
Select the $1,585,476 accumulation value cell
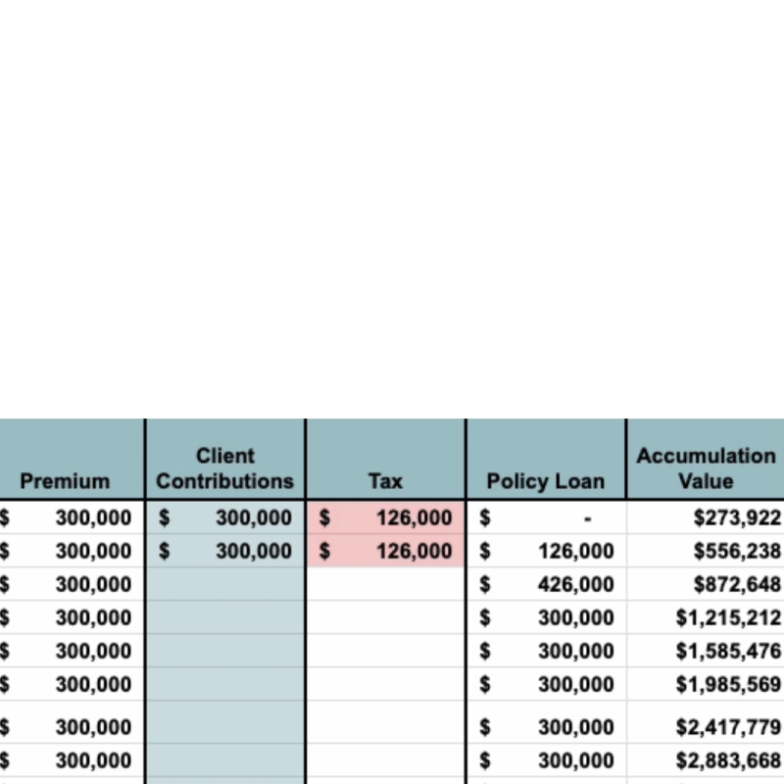pos(706,651)
